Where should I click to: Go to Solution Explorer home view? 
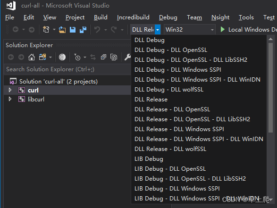coord(32,57)
